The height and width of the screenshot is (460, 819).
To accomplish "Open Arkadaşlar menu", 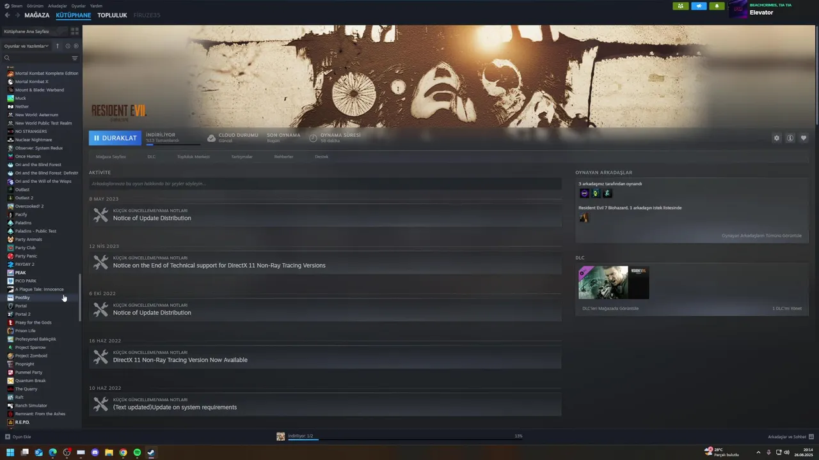I will [x=58, y=6].
